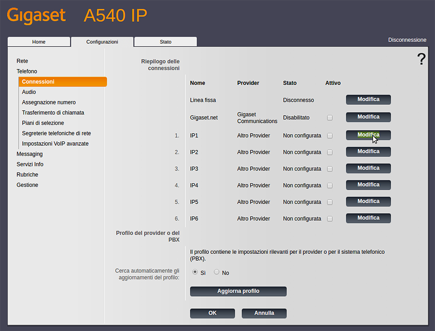Select Sì for automatic profile updates
The width and height of the screenshot is (435, 331).
click(195, 272)
